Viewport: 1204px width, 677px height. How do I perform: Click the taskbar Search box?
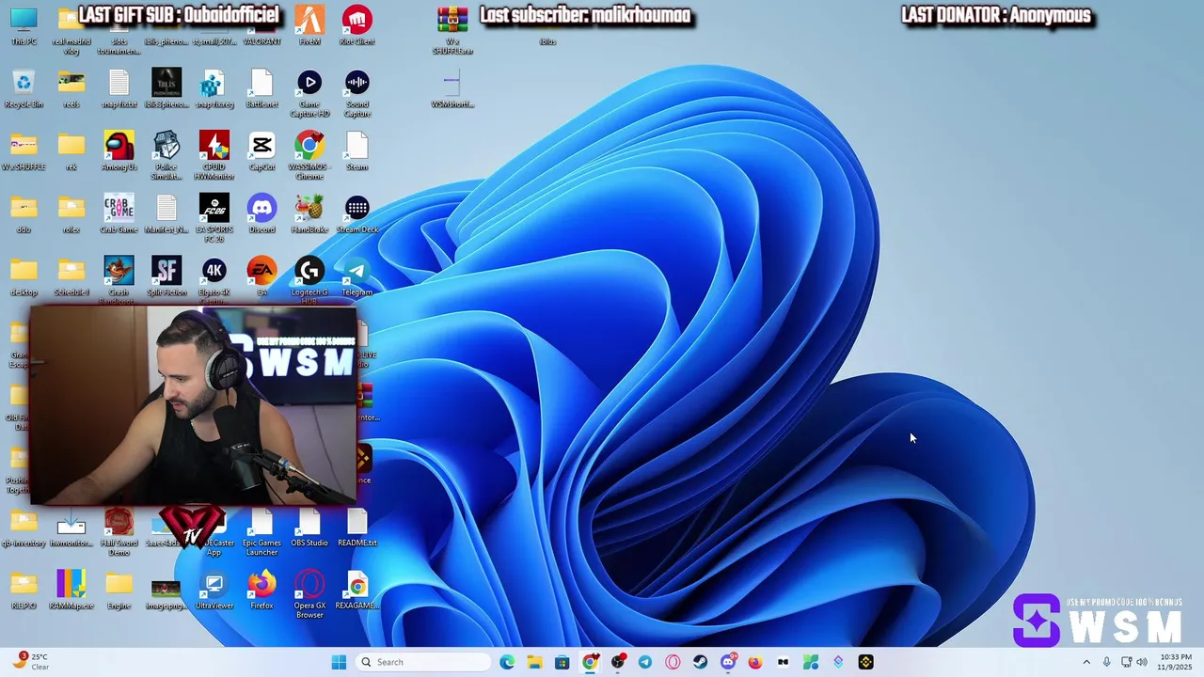pos(423,662)
